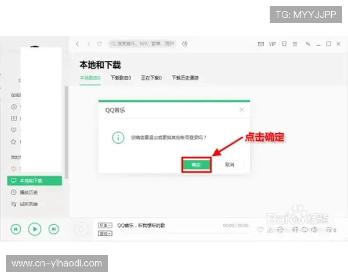The height and width of the screenshot is (278, 348).
Task: Switch to mini mode icon
Action: [x=307, y=44]
